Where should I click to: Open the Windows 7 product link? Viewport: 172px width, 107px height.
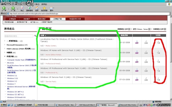pyautogui.click(x=11, y=84)
